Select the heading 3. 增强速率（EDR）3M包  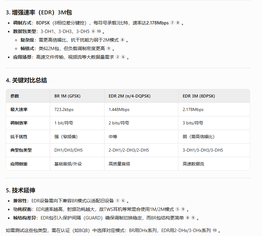(x=39, y=13)
